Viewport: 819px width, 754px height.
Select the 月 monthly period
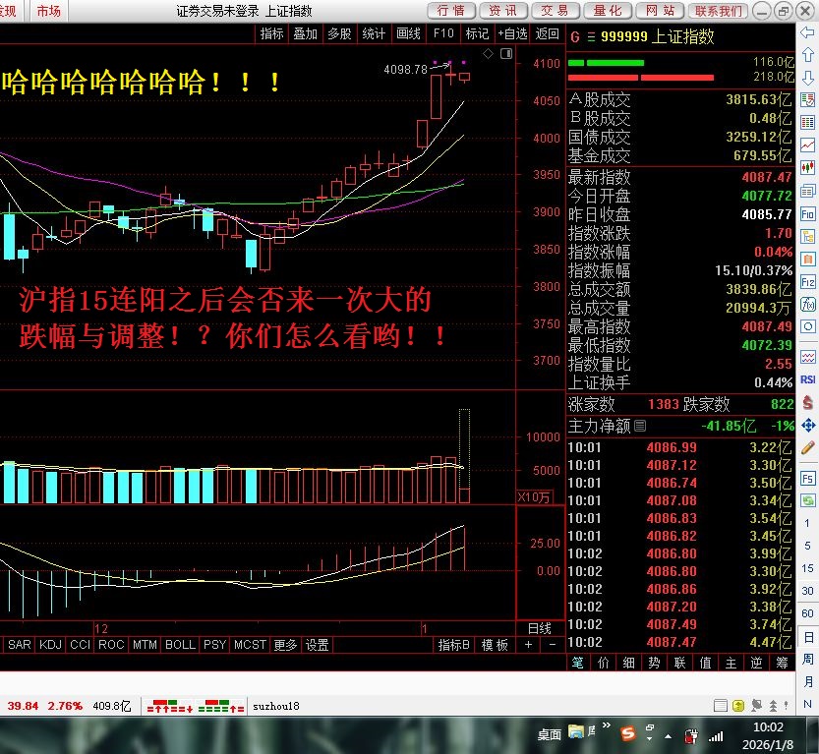[807, 681]
